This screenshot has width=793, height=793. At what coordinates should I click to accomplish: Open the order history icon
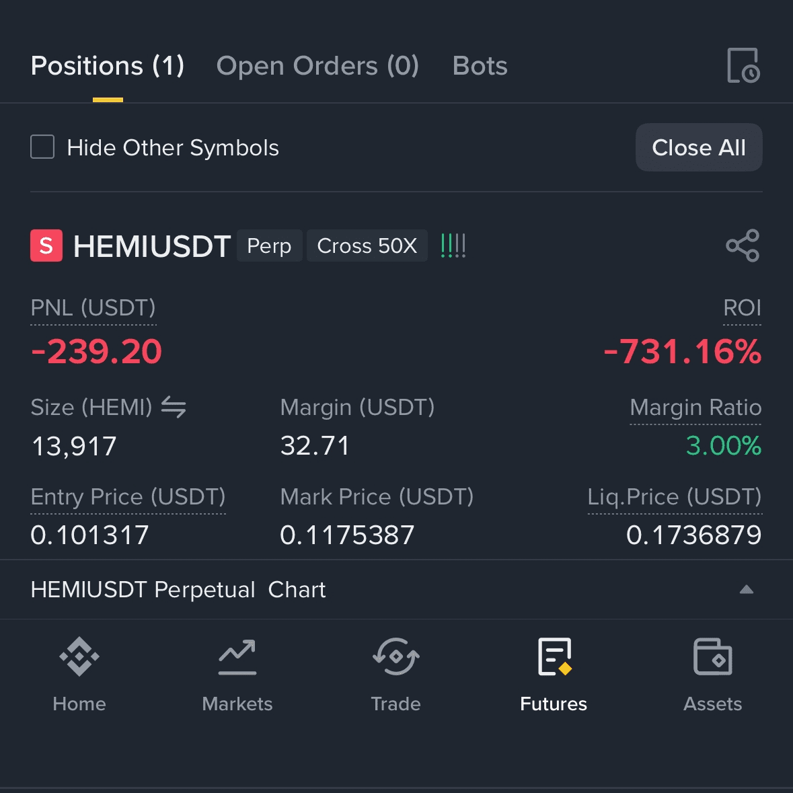coord(743,65)
